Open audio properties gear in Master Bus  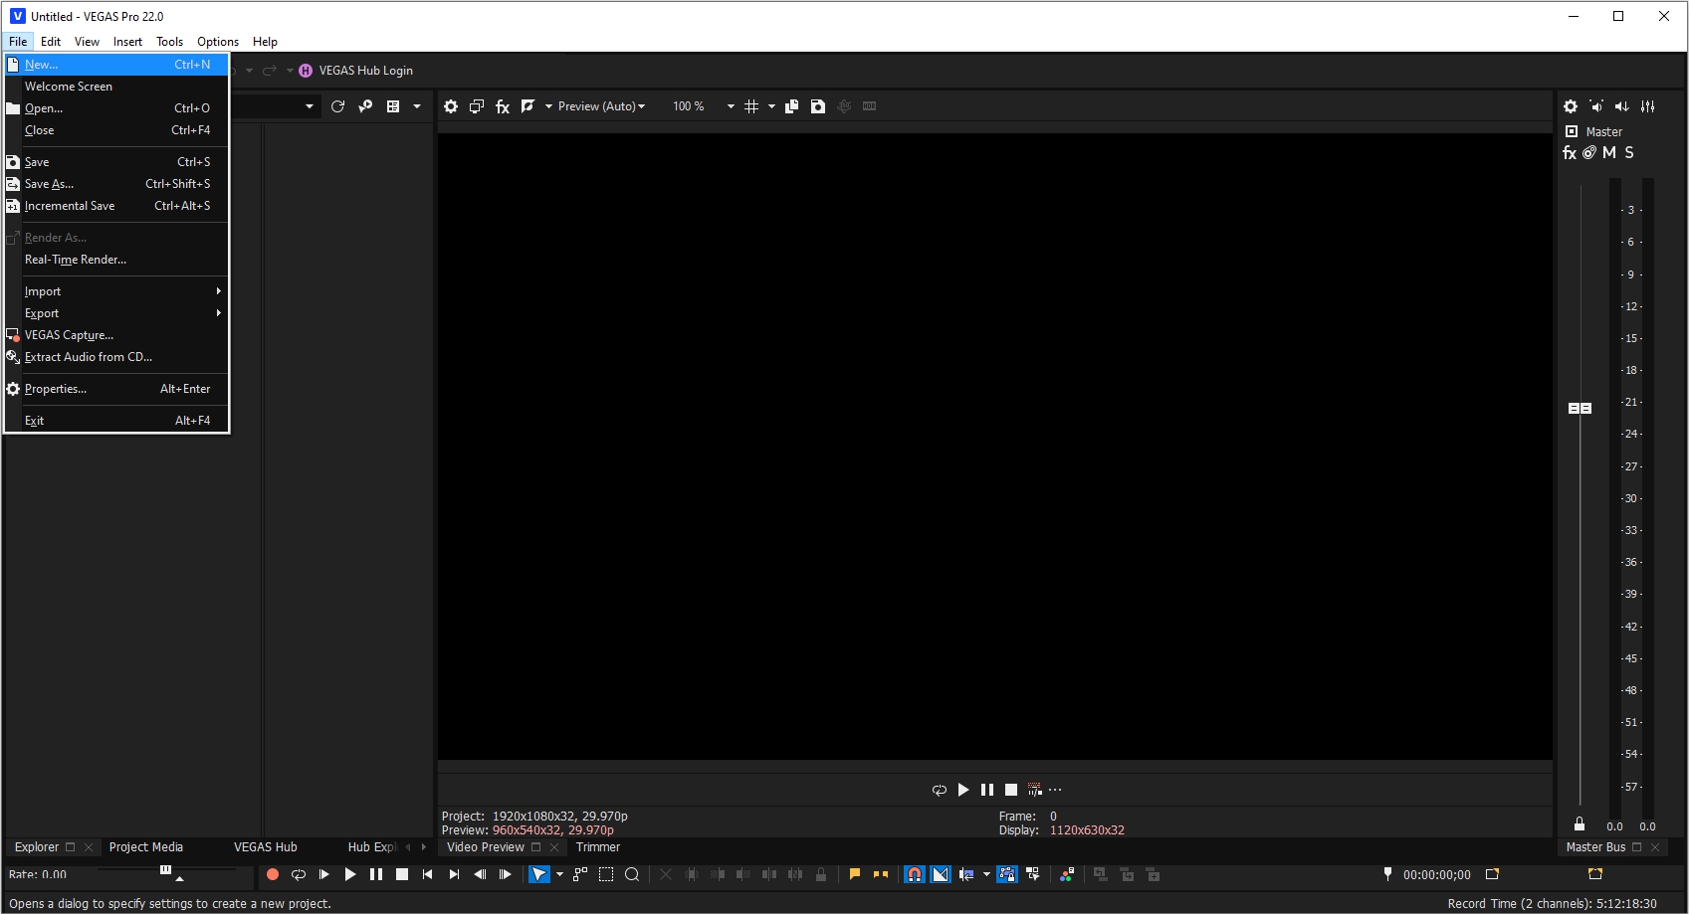1571,106
